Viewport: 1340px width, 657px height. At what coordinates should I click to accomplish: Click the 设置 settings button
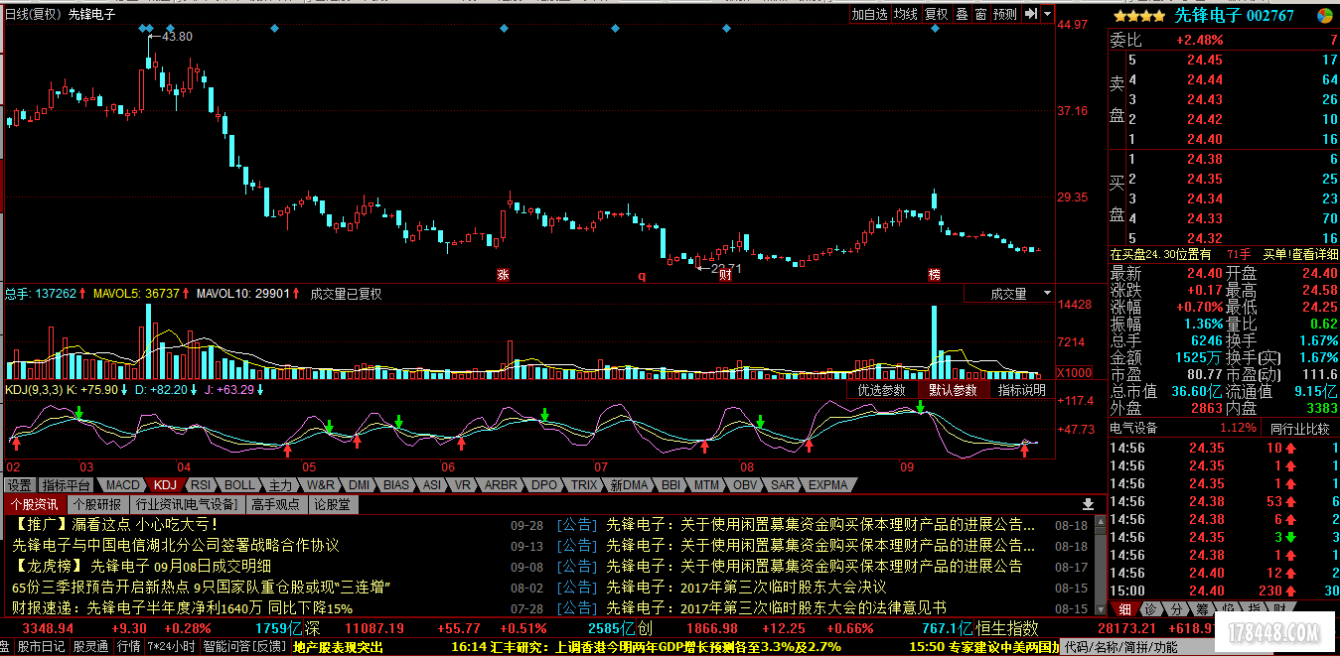pyautogui.click(x=19, y=485)
